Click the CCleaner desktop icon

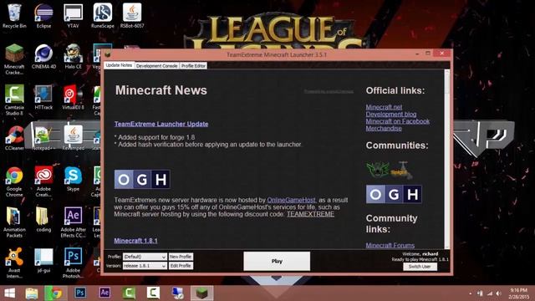click(x=14, y=138)
